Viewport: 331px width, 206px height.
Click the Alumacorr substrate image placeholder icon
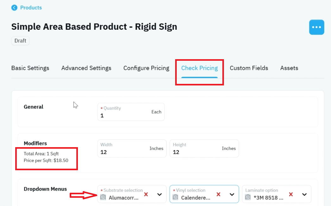pos(103,197)
